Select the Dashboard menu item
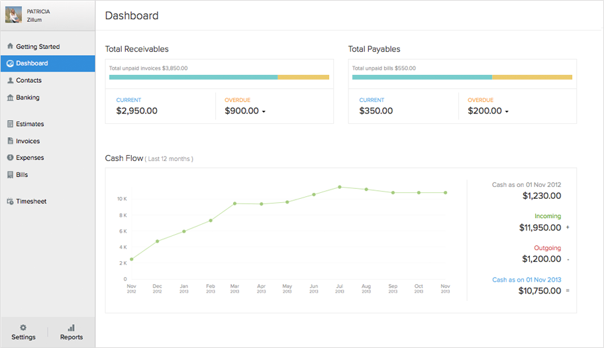604x348 pixels. 32,64
